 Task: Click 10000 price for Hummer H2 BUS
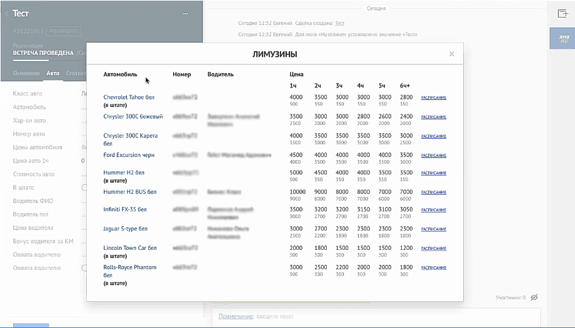pos(297,192)
